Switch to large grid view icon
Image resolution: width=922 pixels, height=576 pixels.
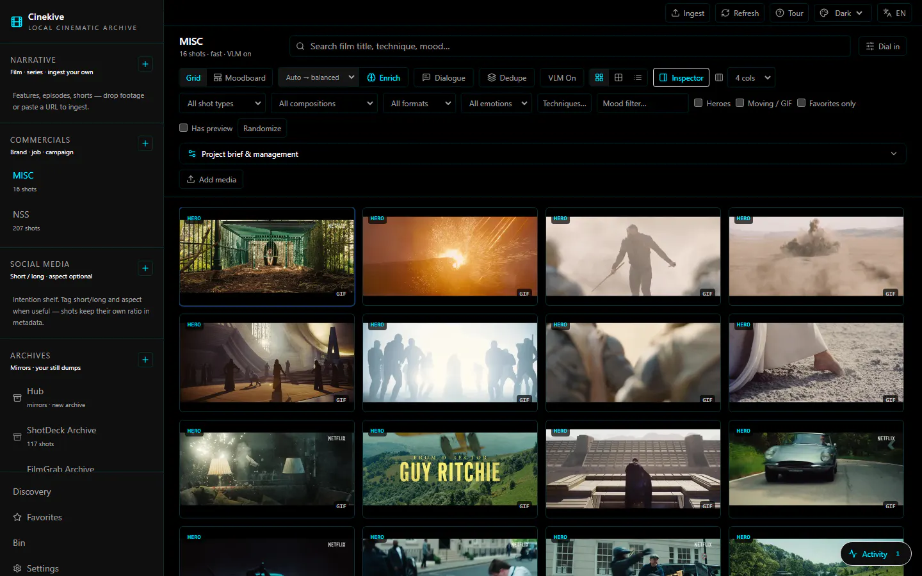coord(599,77)
